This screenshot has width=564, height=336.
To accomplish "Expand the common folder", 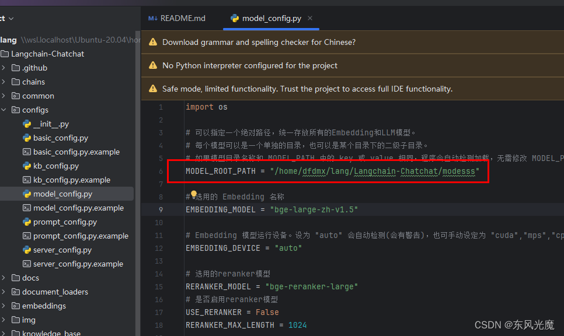I will point(4,96).
